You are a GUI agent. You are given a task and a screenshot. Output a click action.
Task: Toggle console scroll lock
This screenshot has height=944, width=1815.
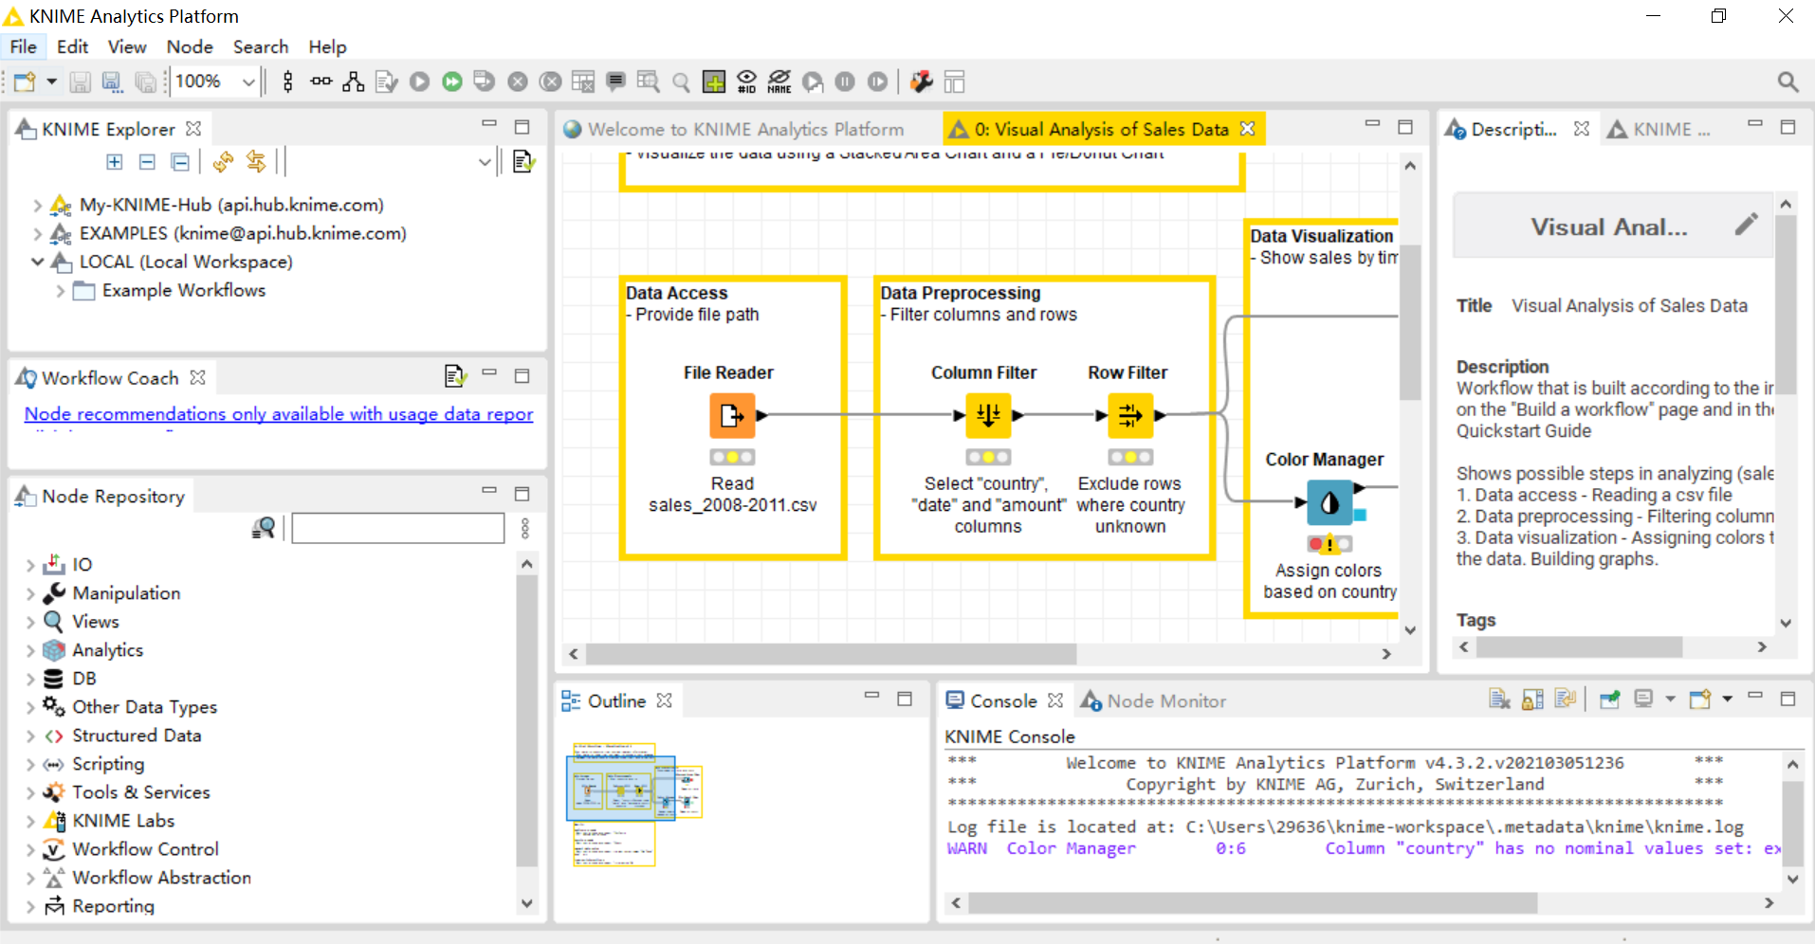click(x=1531, y=699)
